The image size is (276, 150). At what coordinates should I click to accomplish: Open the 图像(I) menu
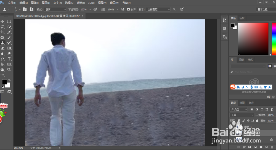tap(35, 3)
